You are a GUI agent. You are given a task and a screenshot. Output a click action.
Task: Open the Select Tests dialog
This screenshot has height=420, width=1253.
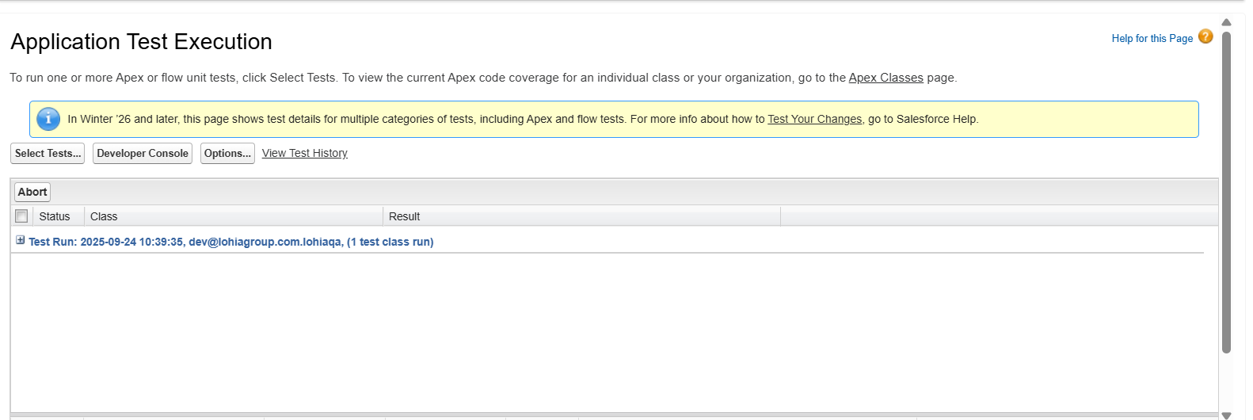pos(48,154)
